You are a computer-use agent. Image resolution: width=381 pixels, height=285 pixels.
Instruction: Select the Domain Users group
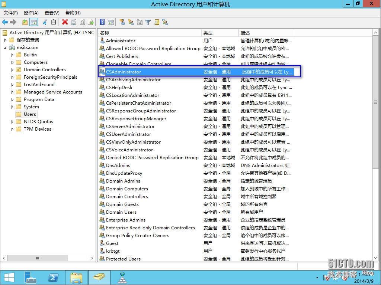pos(196,212)
